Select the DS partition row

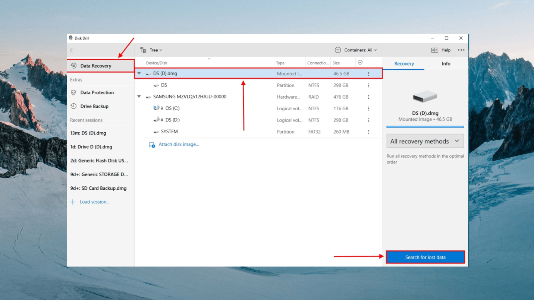[258, 85]
